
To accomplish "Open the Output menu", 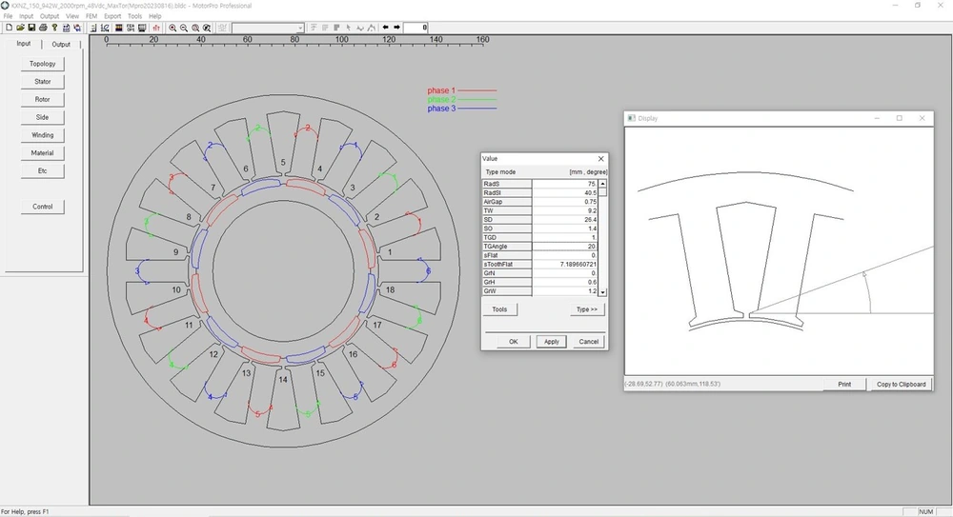I will point(50,16).
